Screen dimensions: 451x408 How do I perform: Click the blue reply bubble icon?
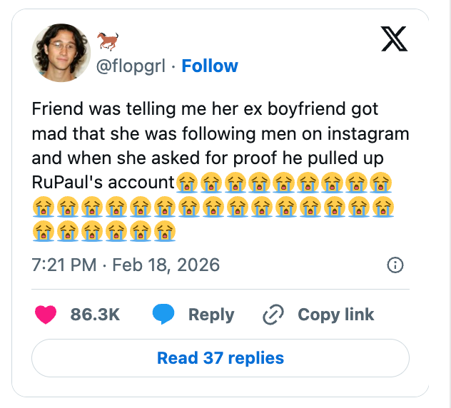(x=164, y=315)
